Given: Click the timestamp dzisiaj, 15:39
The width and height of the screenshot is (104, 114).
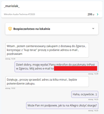Looking at the screenshot, I should point(93,74).
